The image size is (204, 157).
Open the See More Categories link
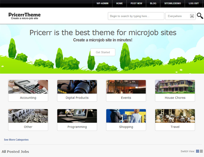coord(16,140)
